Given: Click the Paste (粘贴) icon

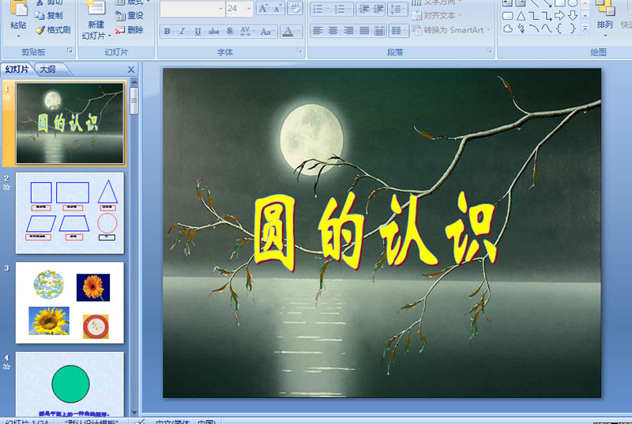Looking at the screenshot, I should click(x=18, y=8).
